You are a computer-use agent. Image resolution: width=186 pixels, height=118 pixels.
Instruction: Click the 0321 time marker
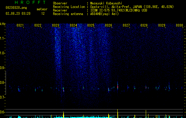coord(20,25)
